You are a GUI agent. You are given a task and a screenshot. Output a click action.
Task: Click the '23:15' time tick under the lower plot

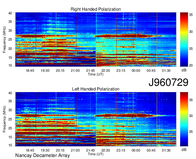(121, 150)
